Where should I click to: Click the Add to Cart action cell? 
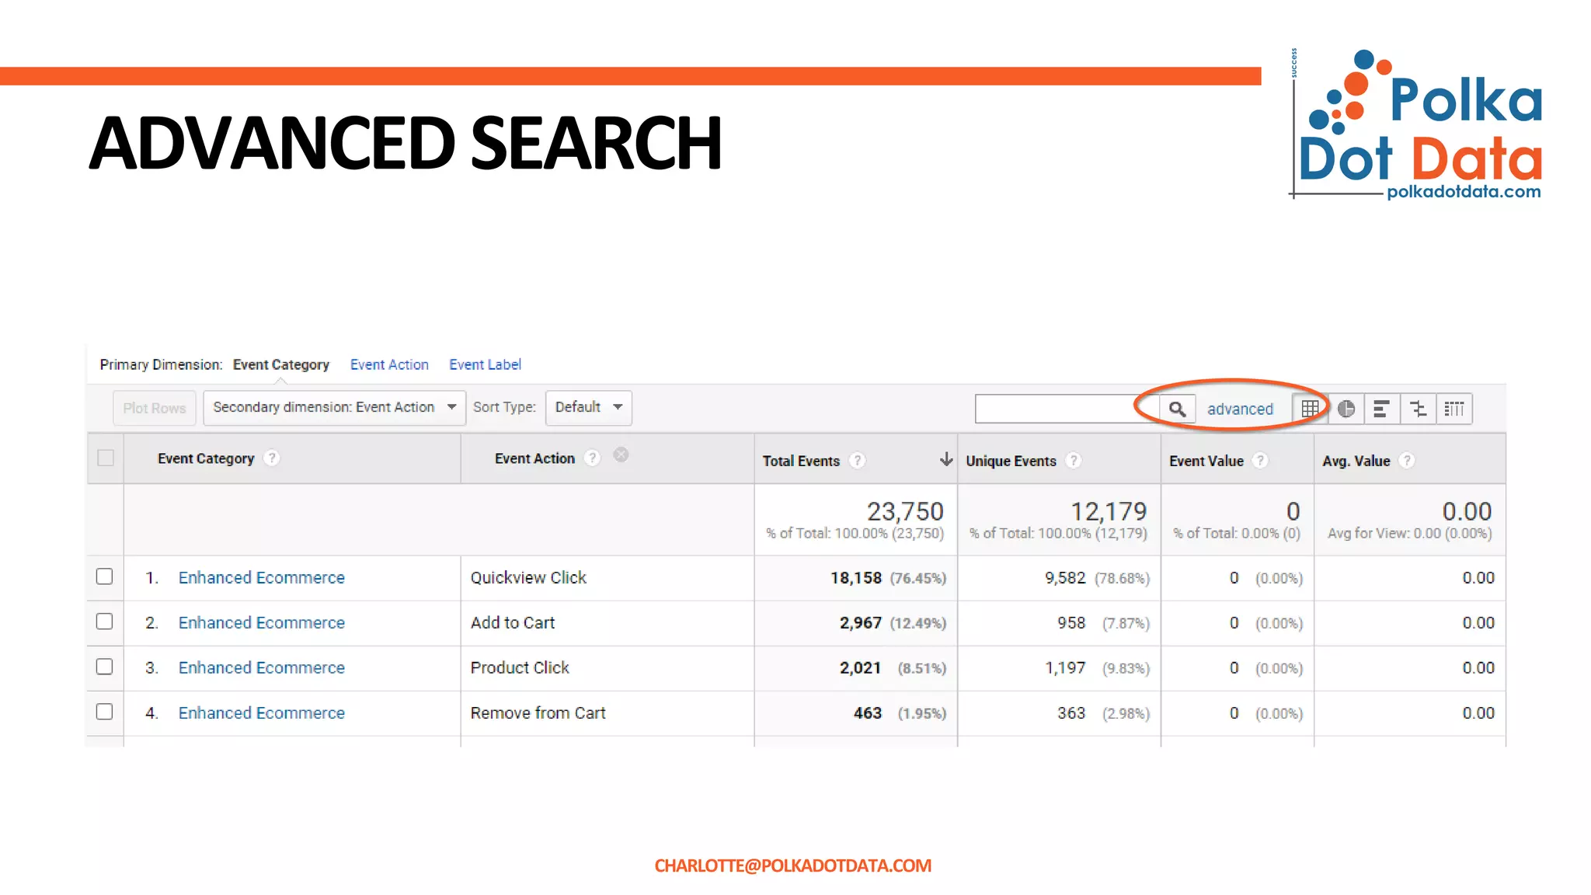click(513, 623)
